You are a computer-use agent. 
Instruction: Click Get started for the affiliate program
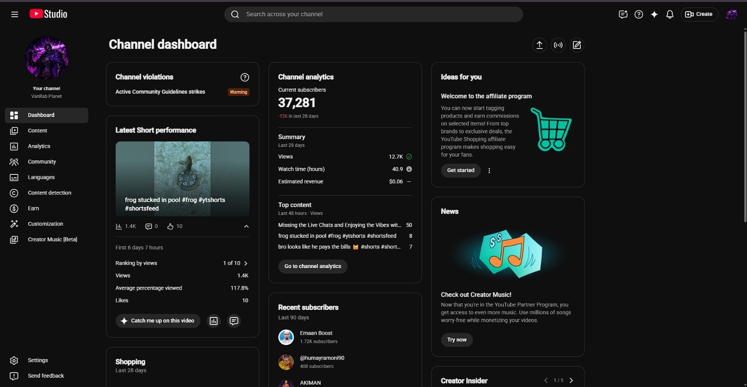[461, 171]
